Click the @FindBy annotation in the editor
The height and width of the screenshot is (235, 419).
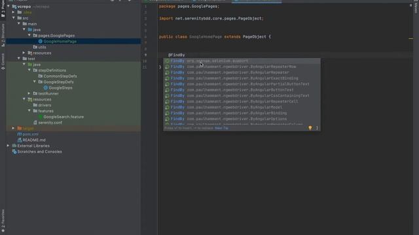[176, 55]
